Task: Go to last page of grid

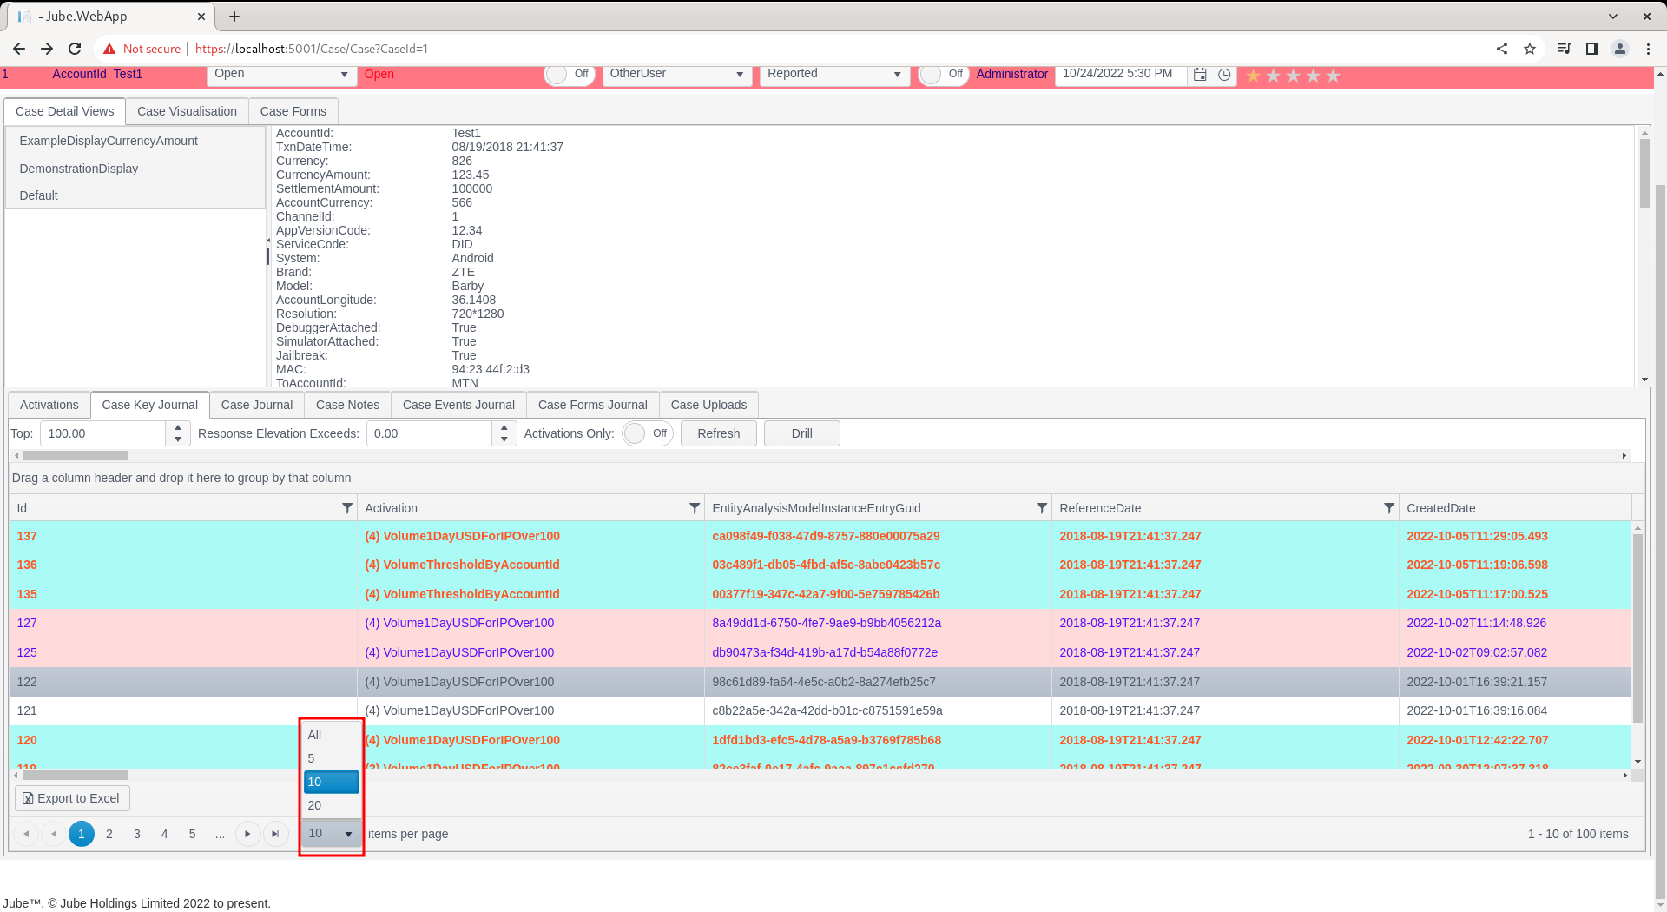Action: point(275,834)
